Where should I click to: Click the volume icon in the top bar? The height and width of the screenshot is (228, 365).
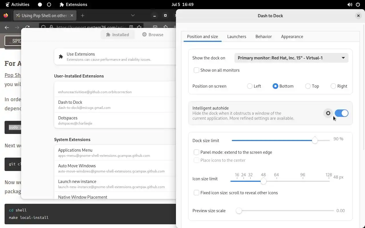[x=350, y=5]
